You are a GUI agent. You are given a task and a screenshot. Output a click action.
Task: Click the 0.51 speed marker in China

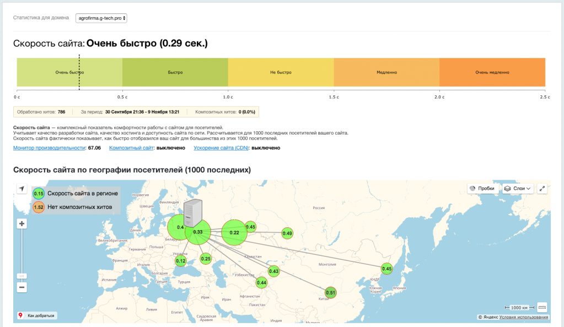(x=330, y=292)
